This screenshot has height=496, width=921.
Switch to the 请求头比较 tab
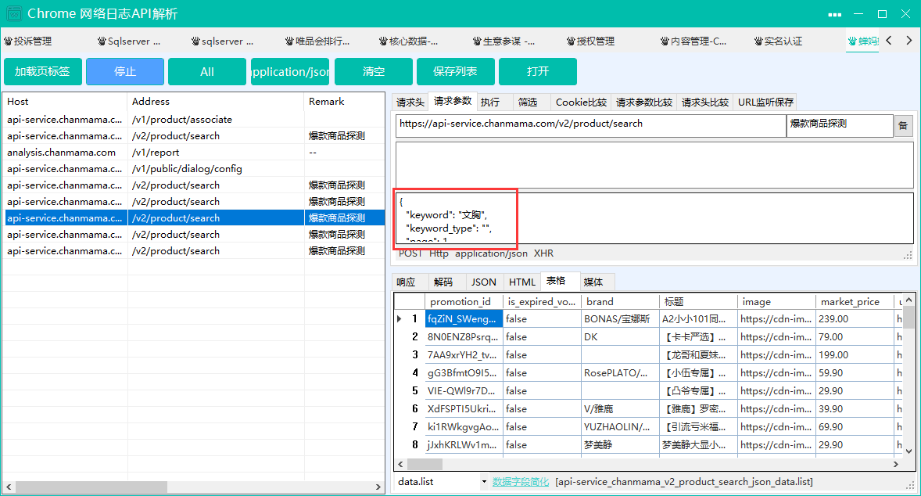click(x=705, y=102)
